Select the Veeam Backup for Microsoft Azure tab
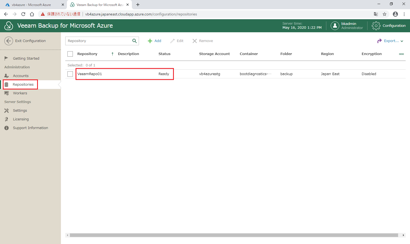The height and width of the screenshot is (244, 410). click(99, 5)
